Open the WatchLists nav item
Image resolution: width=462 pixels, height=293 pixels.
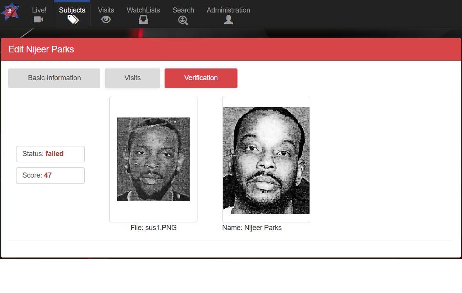pyautogui.click(x=143, y=10)
